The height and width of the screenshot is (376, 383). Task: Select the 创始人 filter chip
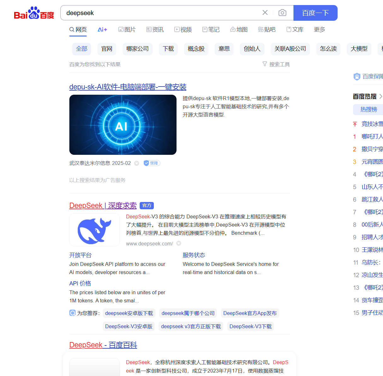click(x=252, y=49)
